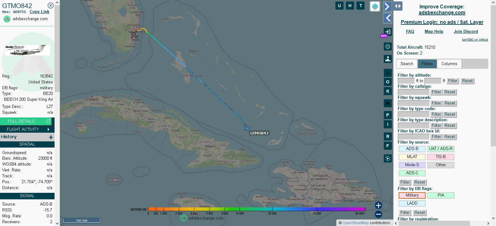Toggle the PIA DB flag filter
Image resolution: width=496 pixels, height=226 pixels.
pos(441,195)
